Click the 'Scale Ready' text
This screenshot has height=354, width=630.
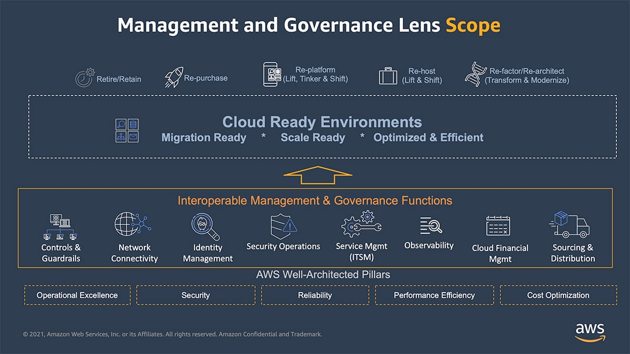point(313,138)
